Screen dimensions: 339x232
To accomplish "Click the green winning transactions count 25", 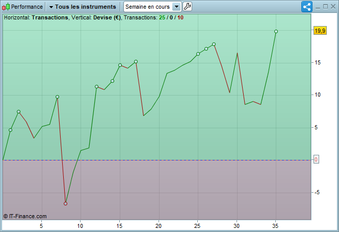I will tap(162, 17).
